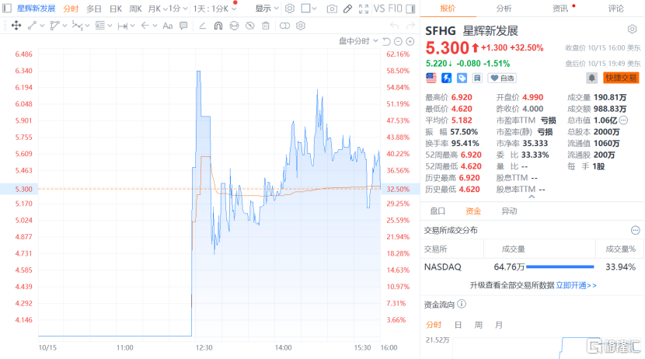Hide all drawings with eye-slash icon

coord(249,26)
